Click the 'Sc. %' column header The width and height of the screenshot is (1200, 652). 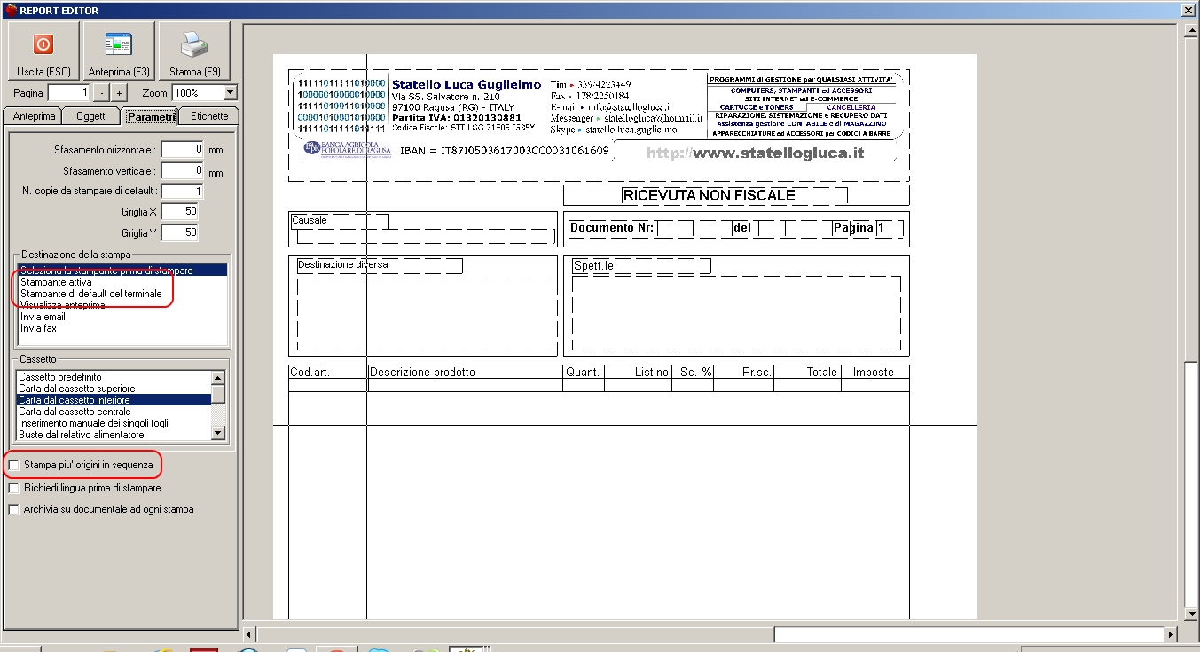pos(696,373)
